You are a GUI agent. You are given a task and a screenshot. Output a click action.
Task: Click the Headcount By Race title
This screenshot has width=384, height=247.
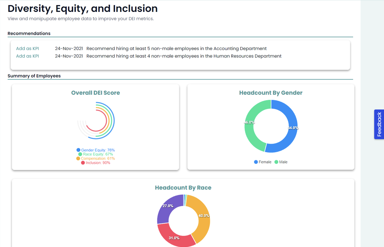[183, 188]
